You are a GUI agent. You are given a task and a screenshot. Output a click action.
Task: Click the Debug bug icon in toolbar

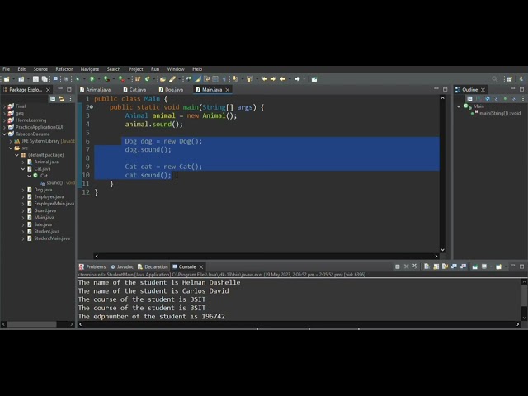(78, 79)
